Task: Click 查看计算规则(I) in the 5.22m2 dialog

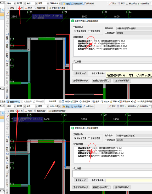Action: [81, 80]
